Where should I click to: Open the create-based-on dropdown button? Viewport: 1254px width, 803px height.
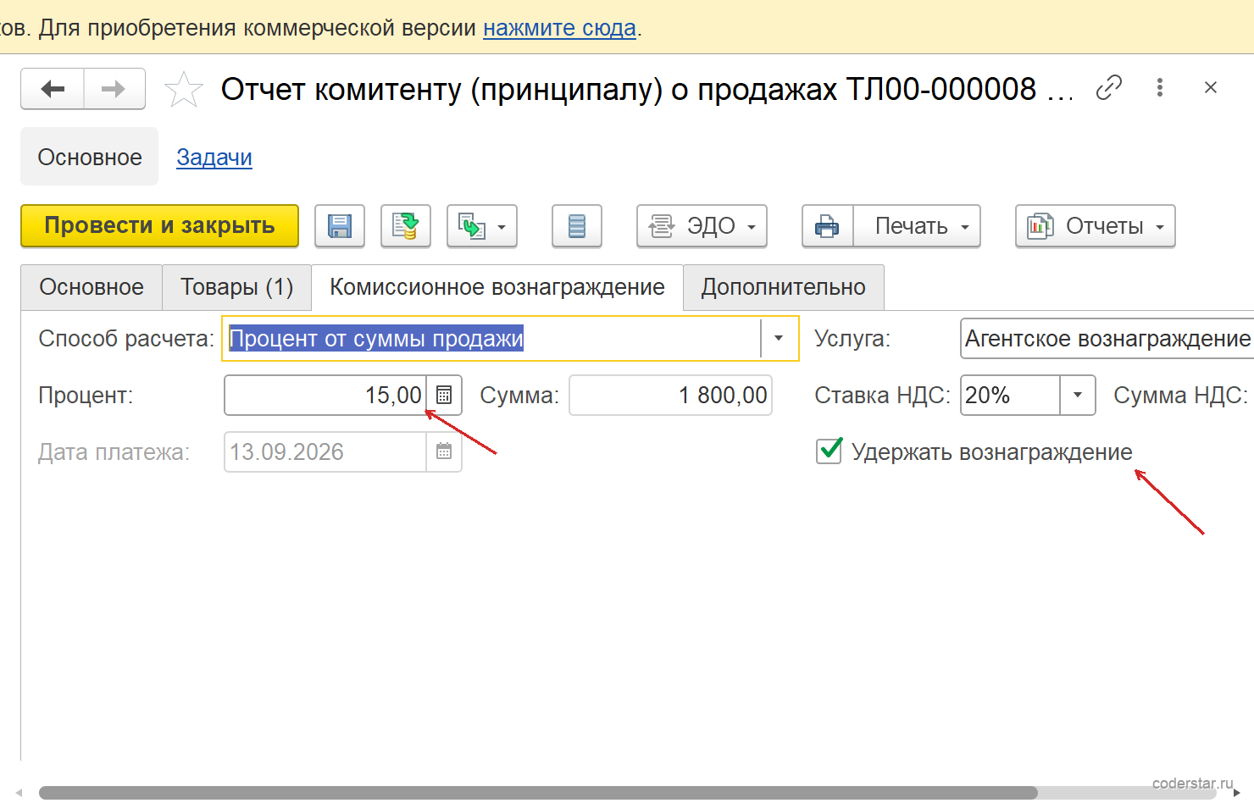tap(482, 226)
